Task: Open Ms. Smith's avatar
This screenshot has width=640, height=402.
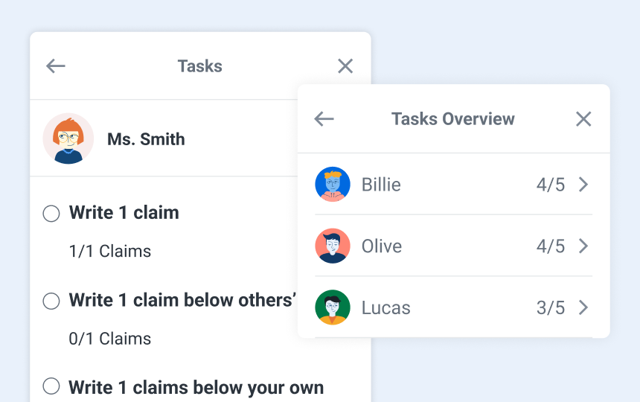Action: tap(68, 138)
